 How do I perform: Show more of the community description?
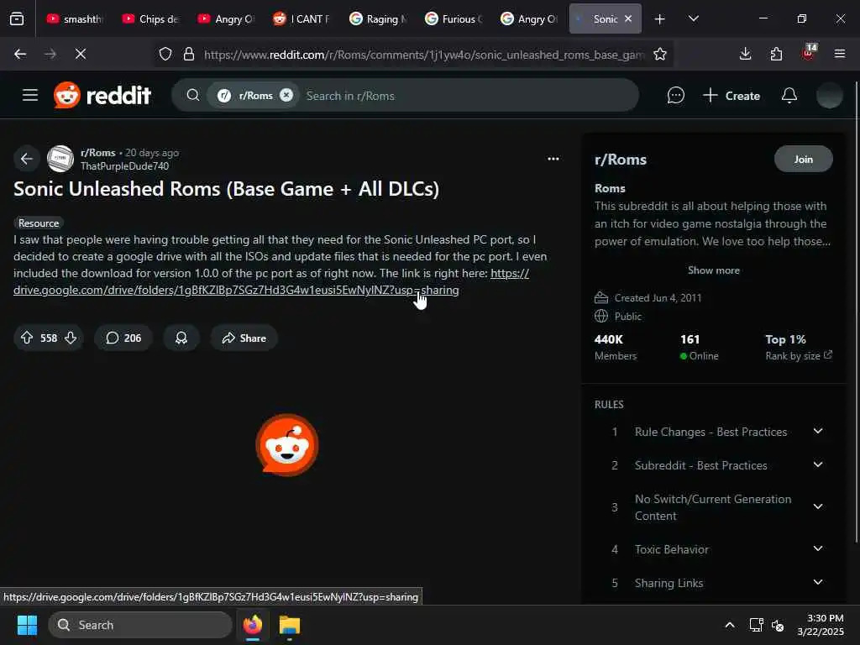point(714,270)
